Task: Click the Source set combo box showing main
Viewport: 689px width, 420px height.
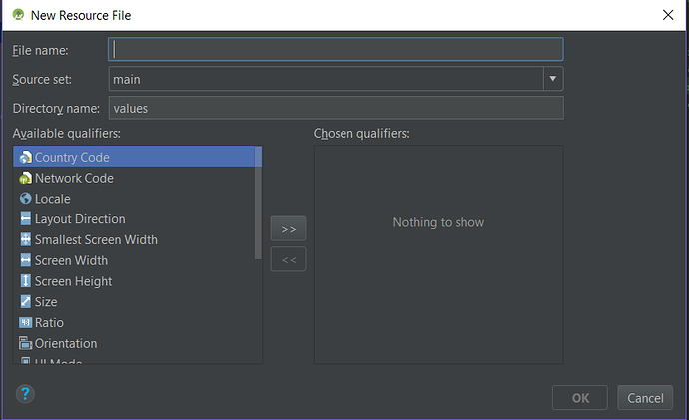Action: point(336,79)
